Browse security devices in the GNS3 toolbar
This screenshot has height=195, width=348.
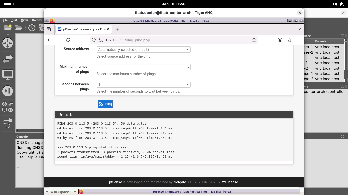pos(7,91)
